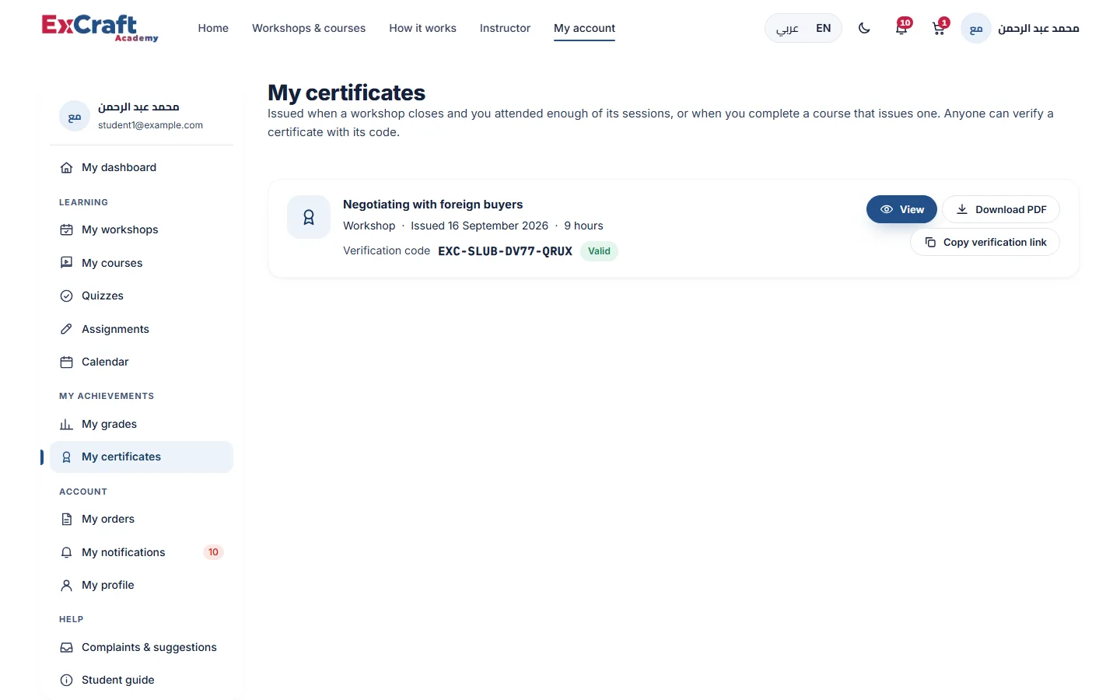Click the red 10 notifications count badge in sidebar
Screen dimensions: 1120x700
(213, 552)
